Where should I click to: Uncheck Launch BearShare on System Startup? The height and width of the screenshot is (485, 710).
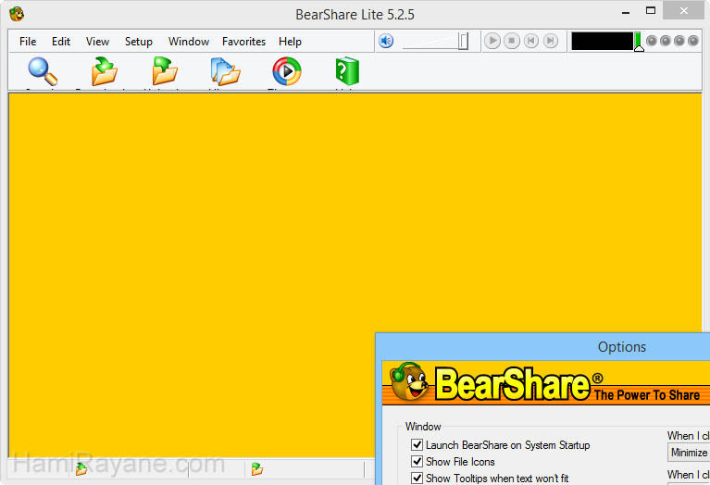417,445
